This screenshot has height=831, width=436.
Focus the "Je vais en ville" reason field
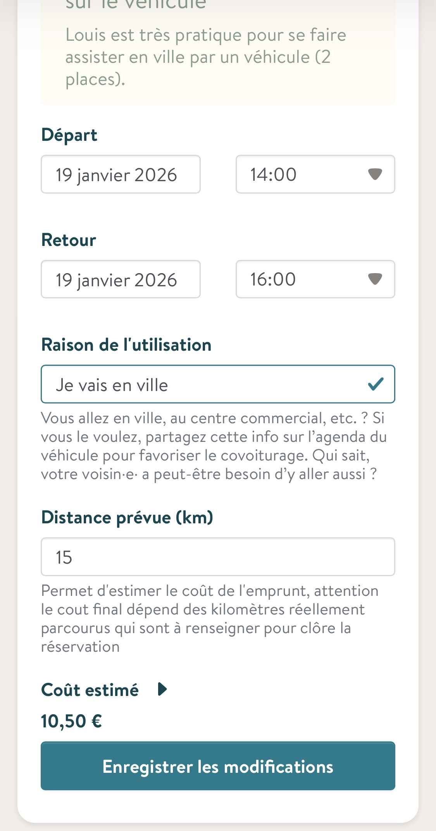[202, 384]
